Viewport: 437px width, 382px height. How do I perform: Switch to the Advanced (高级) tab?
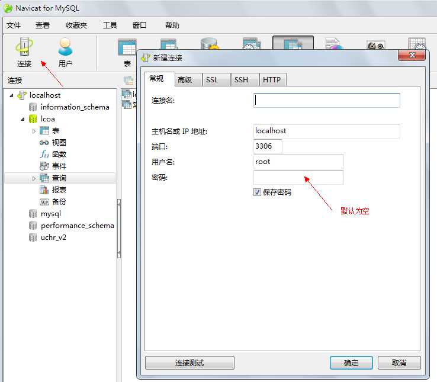click(188, 80)
